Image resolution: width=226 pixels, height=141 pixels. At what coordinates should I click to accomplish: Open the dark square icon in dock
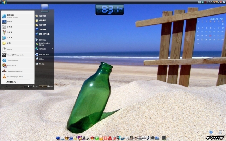163,138
